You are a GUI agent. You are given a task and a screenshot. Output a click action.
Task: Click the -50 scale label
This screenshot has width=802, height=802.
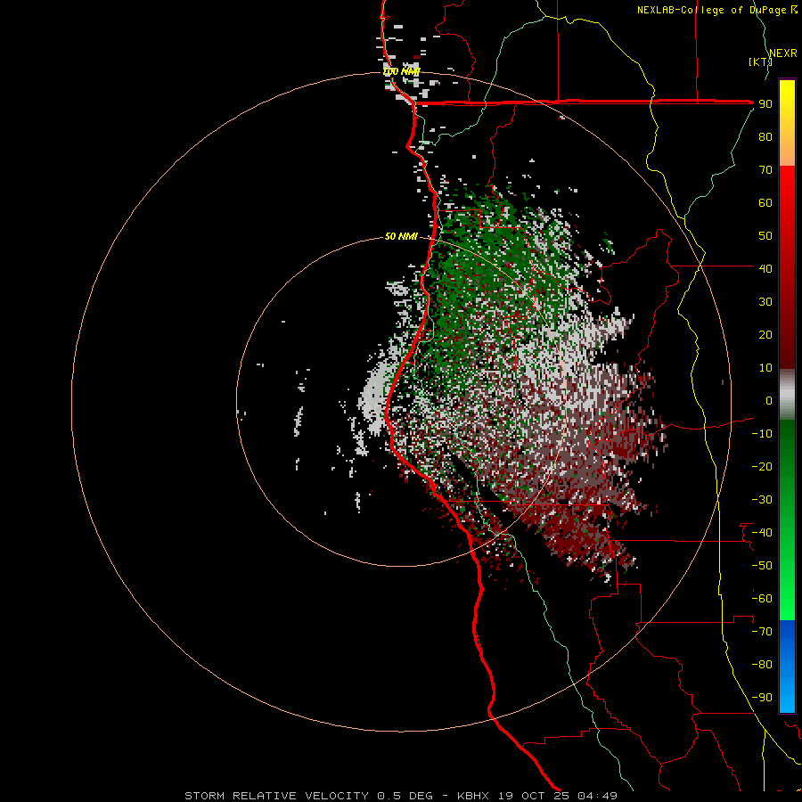[762, 566]
